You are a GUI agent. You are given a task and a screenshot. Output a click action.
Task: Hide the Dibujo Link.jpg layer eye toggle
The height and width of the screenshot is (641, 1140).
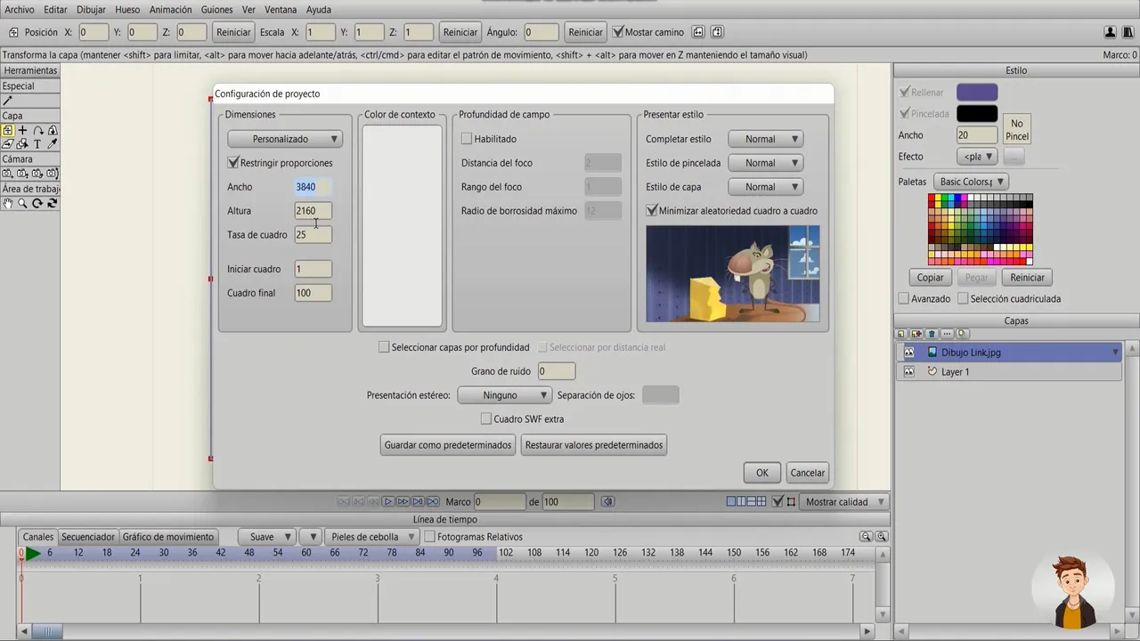(908, 353)
